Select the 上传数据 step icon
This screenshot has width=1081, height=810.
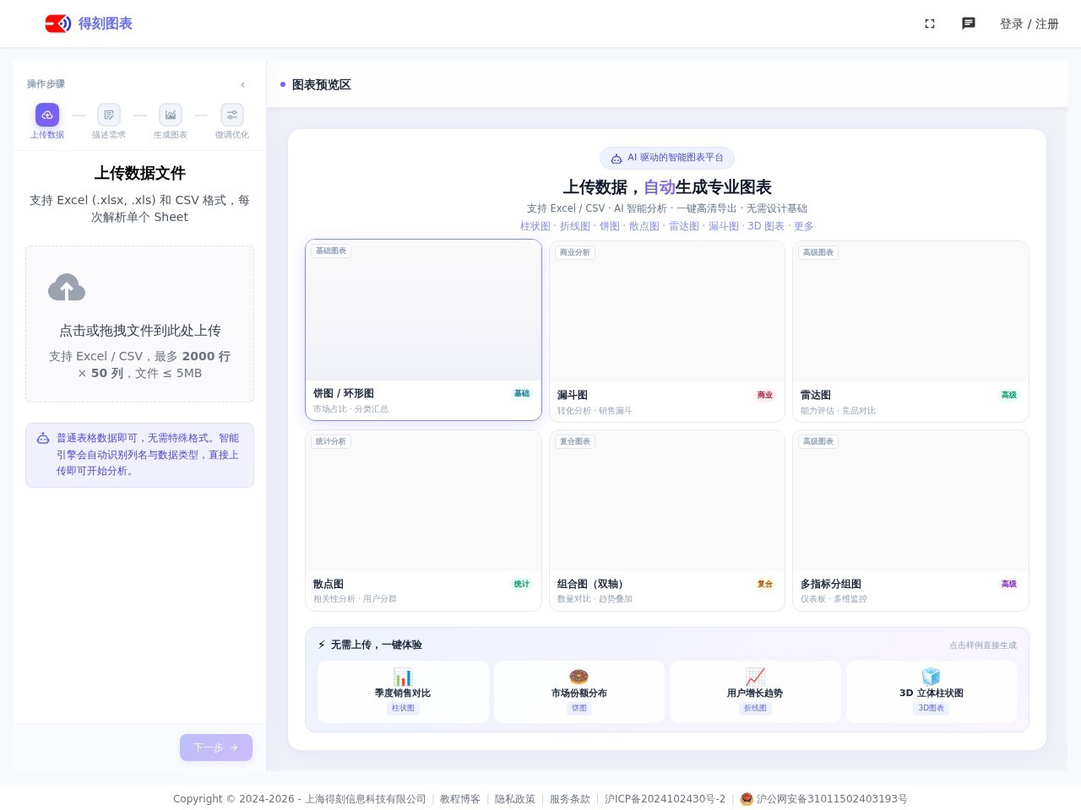[47, 115]
